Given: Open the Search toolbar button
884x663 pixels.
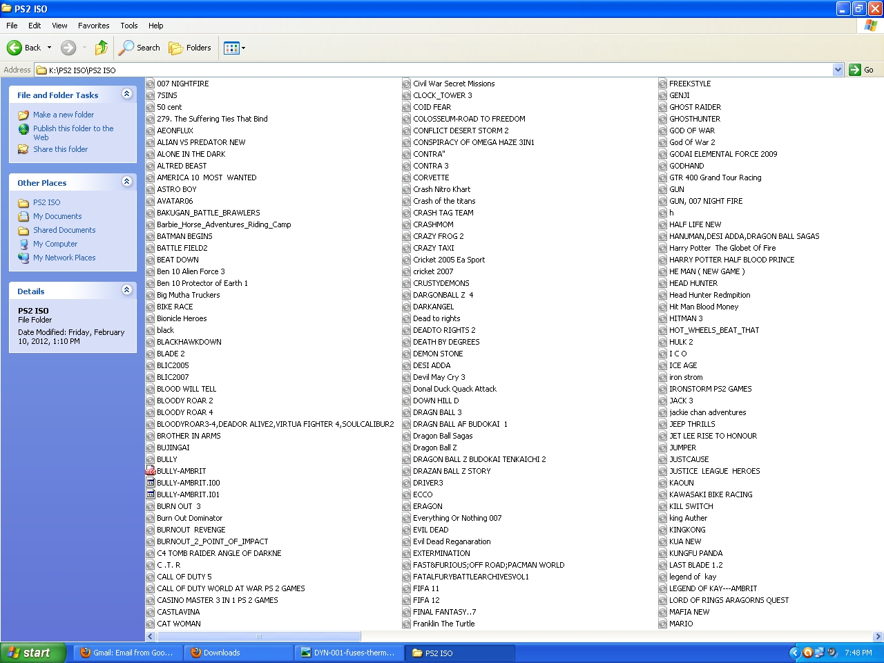Looking at the screenshot, I should pyautogui.click(x=140, y=48).
